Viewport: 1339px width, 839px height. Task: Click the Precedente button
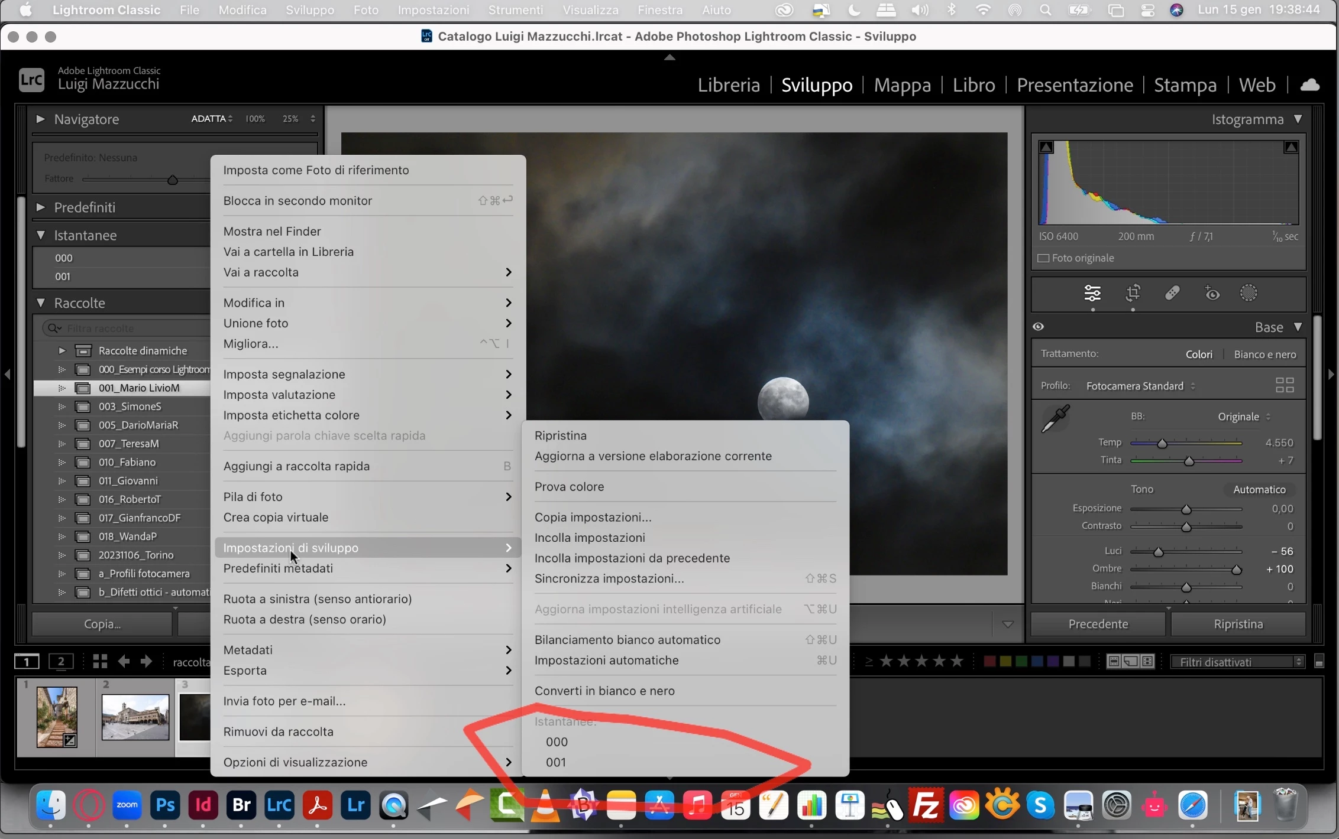(x=1098, y=624)
